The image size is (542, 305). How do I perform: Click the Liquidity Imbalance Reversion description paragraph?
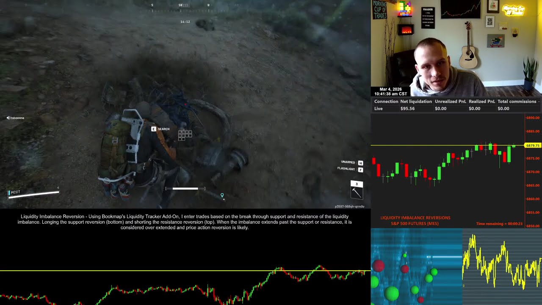185,222
